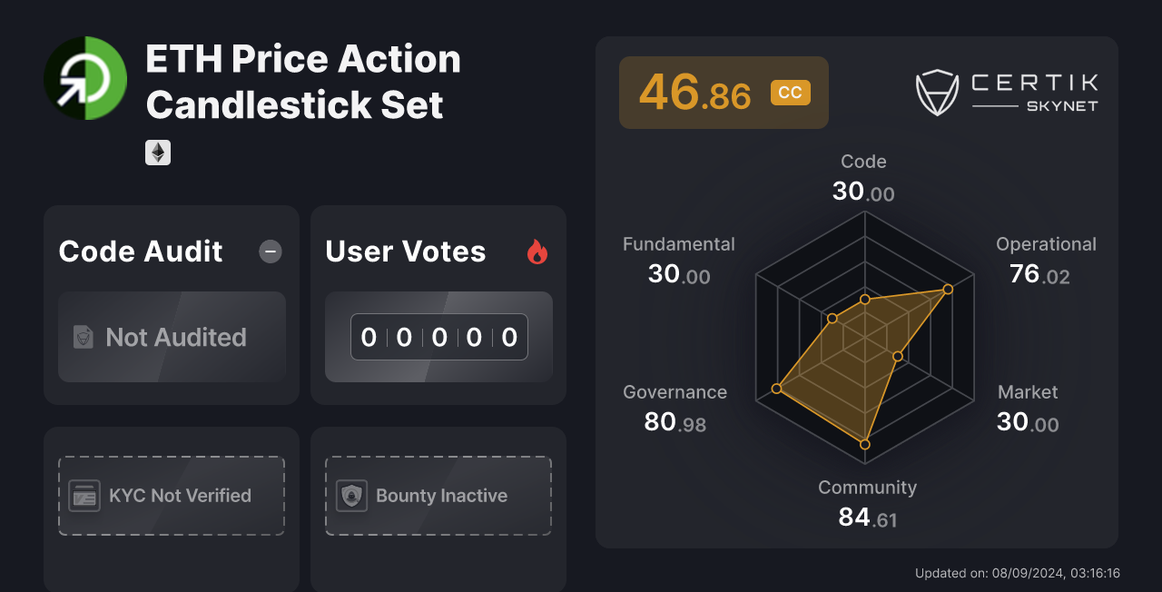Toggle the minus indicator on Code Audit

270,252
